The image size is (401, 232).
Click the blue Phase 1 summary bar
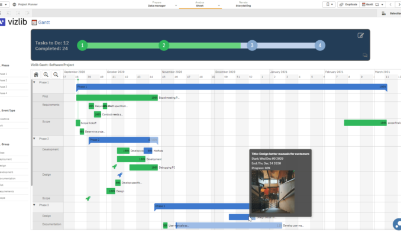232,87
